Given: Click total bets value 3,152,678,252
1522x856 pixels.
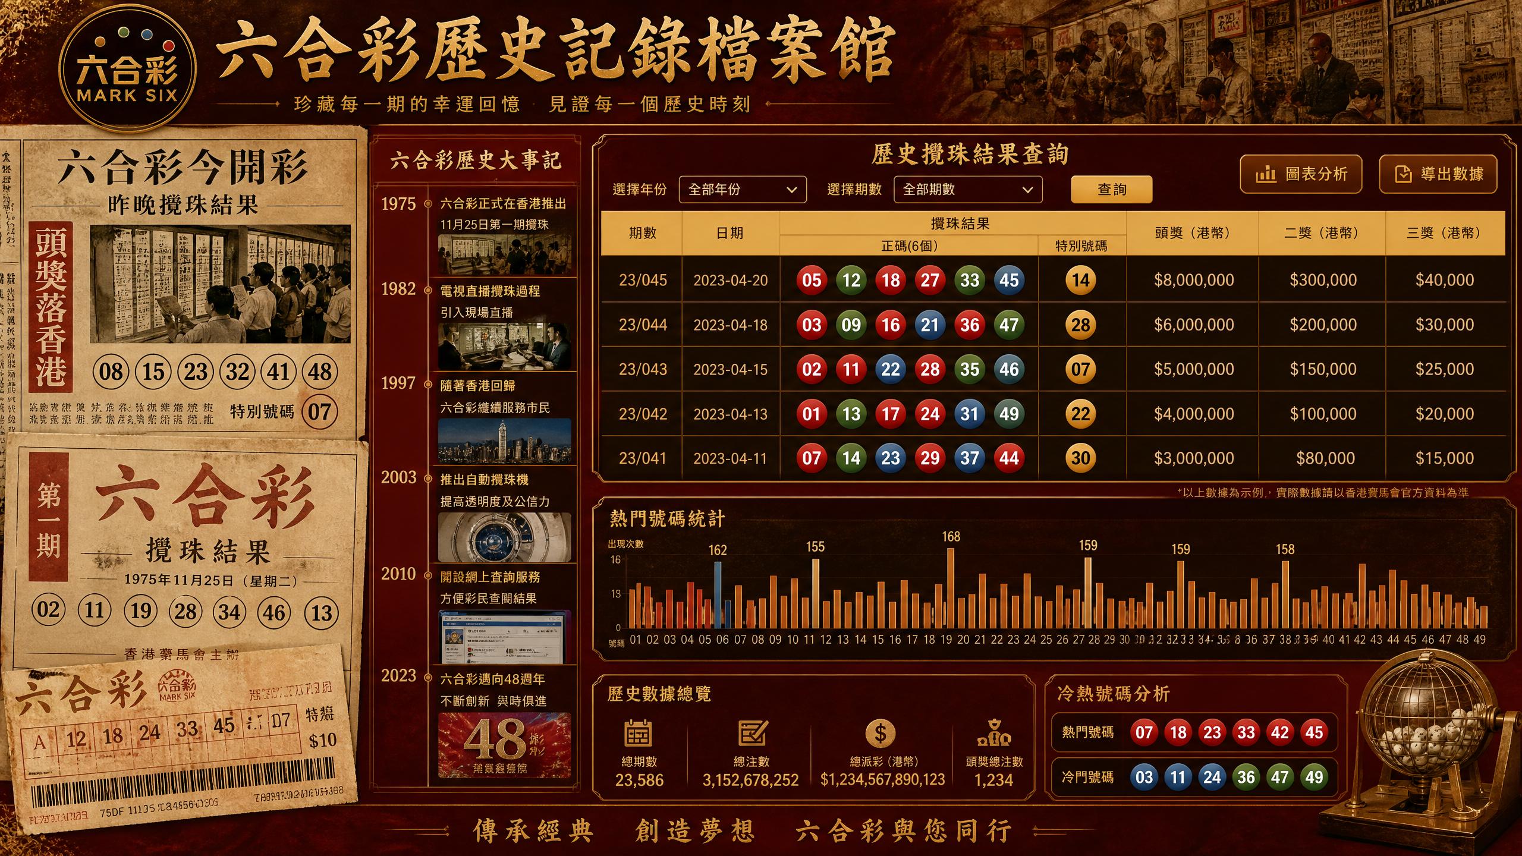Looking at the screenshot, I should [751, 780].
